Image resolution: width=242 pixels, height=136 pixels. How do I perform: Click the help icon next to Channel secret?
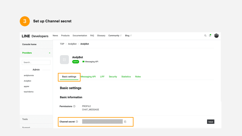77,122
